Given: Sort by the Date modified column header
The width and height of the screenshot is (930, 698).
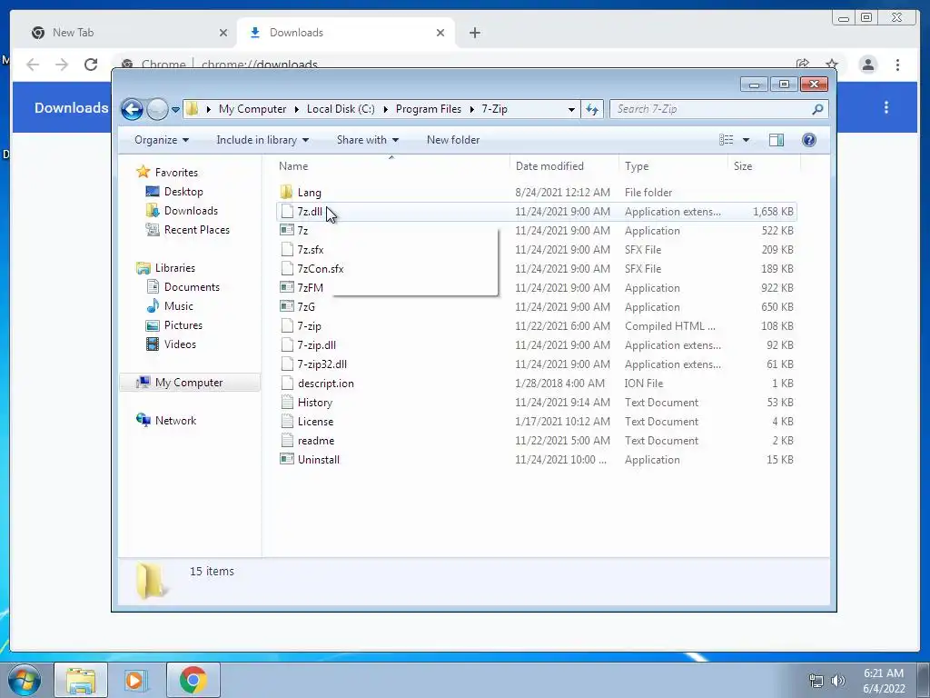Looking at the screenshot, I should tap(564, 166).
